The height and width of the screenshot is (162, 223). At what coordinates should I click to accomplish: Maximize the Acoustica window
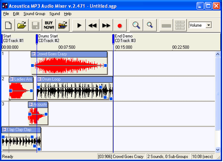coord(208,6)
